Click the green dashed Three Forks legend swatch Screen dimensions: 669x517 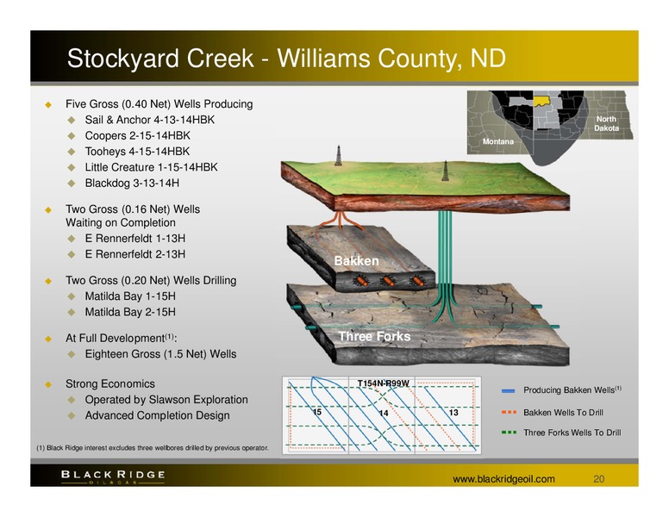[509, 433]
